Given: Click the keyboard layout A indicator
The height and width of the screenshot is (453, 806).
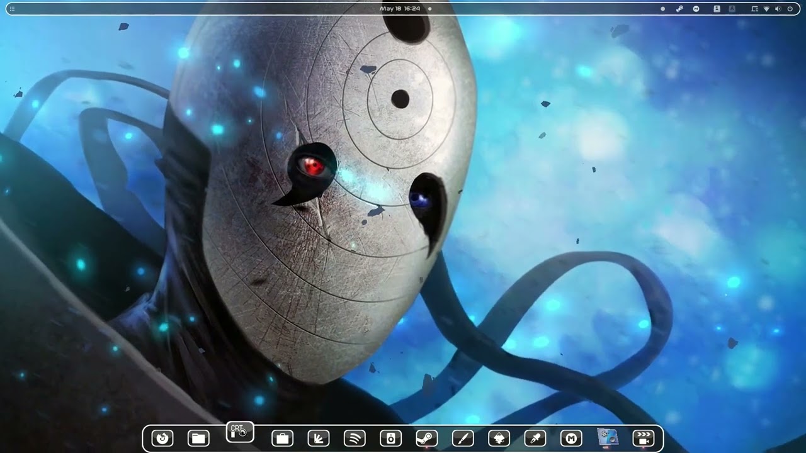Looking at the screenshot, I should click(732, 9).
